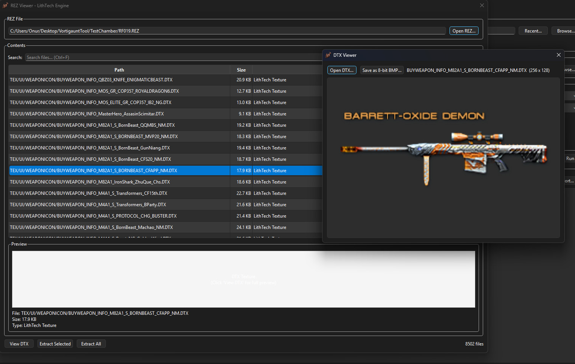Click the headcrab icon in DTX Viewer title bar
This screenshot has width=575, height=364.
(328, 55)
